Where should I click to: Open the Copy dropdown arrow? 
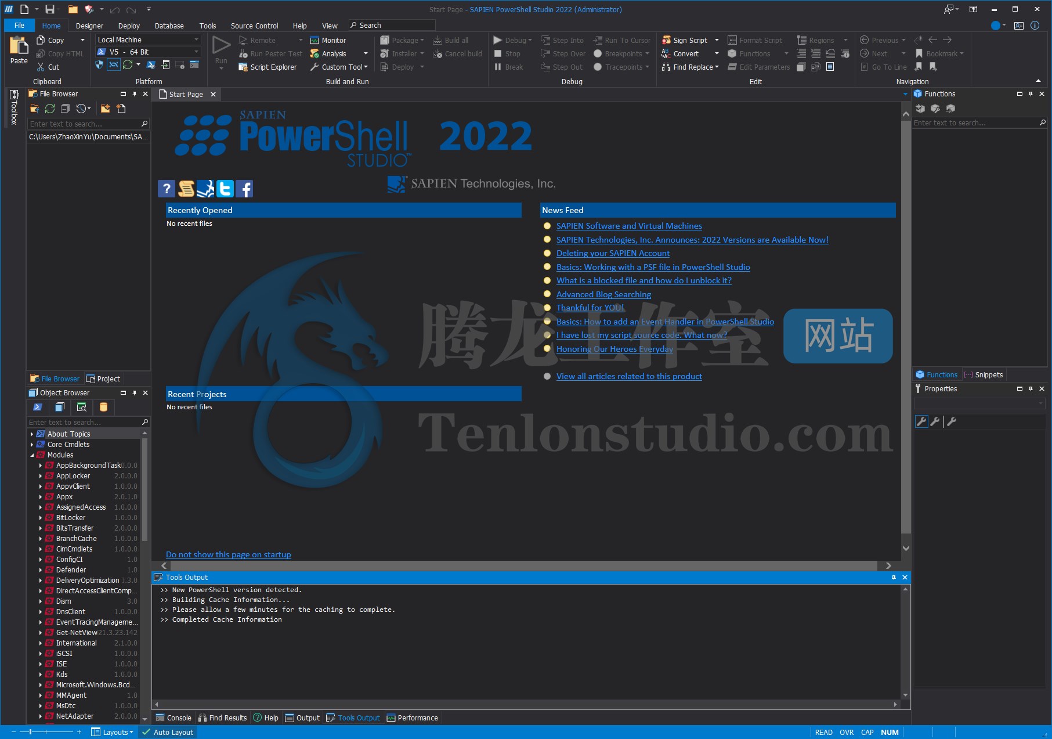(82, 40)
